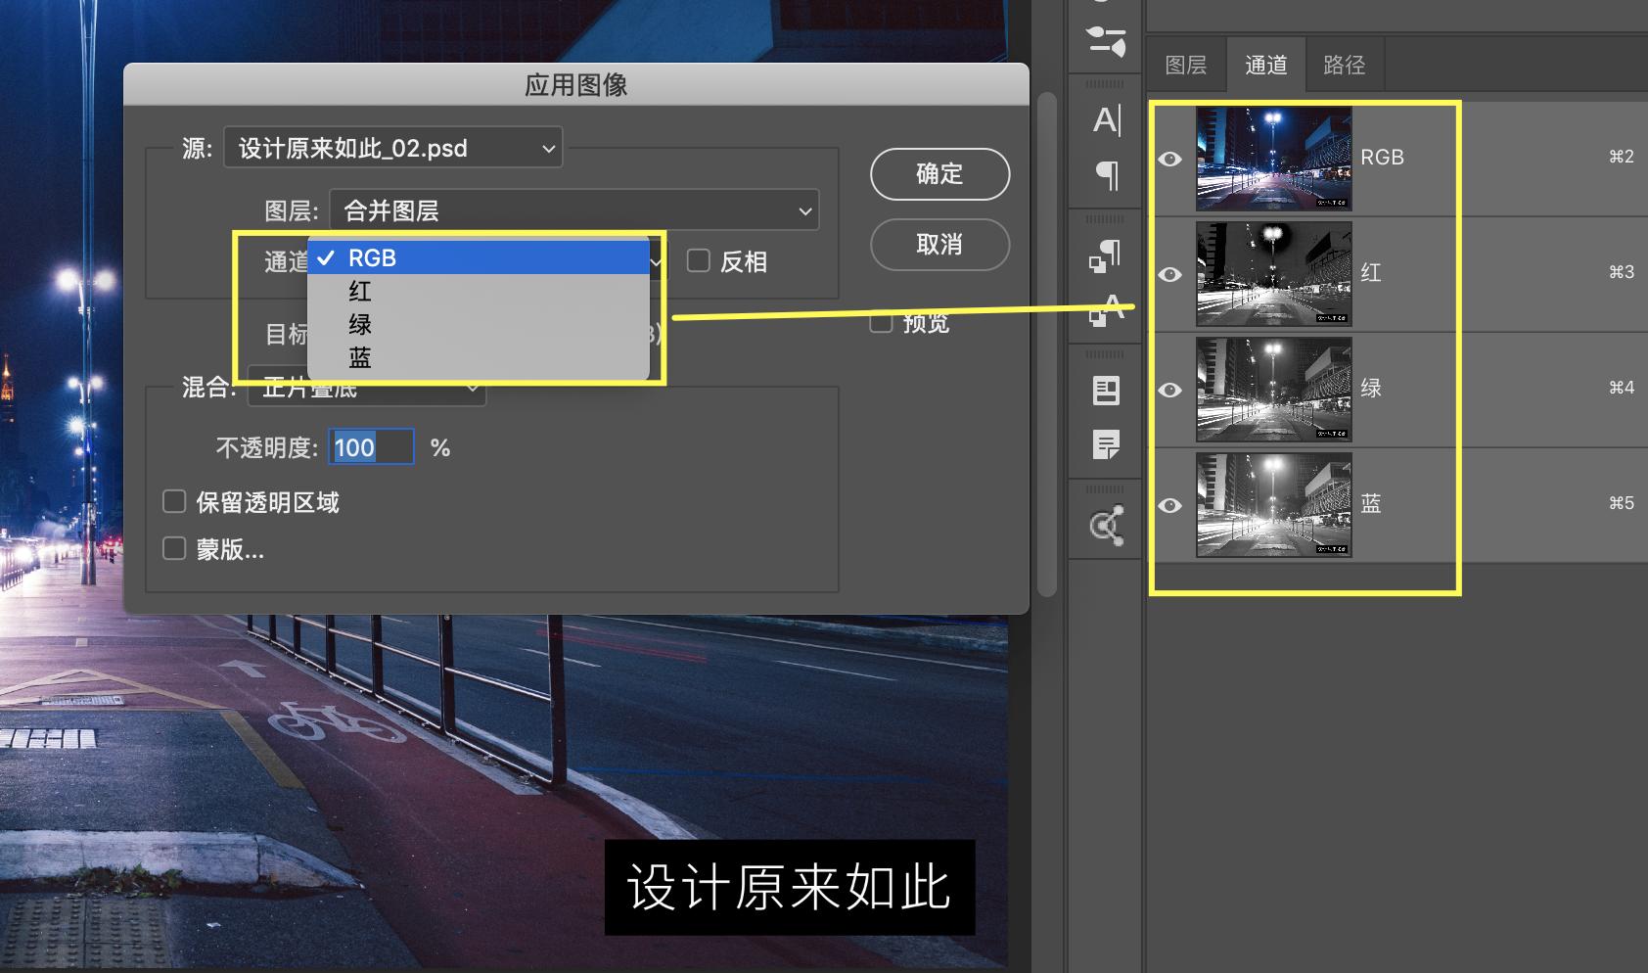Open the Character panel icon
Viewport: 1648px width, 973px height.
(x=1105, y=120)
